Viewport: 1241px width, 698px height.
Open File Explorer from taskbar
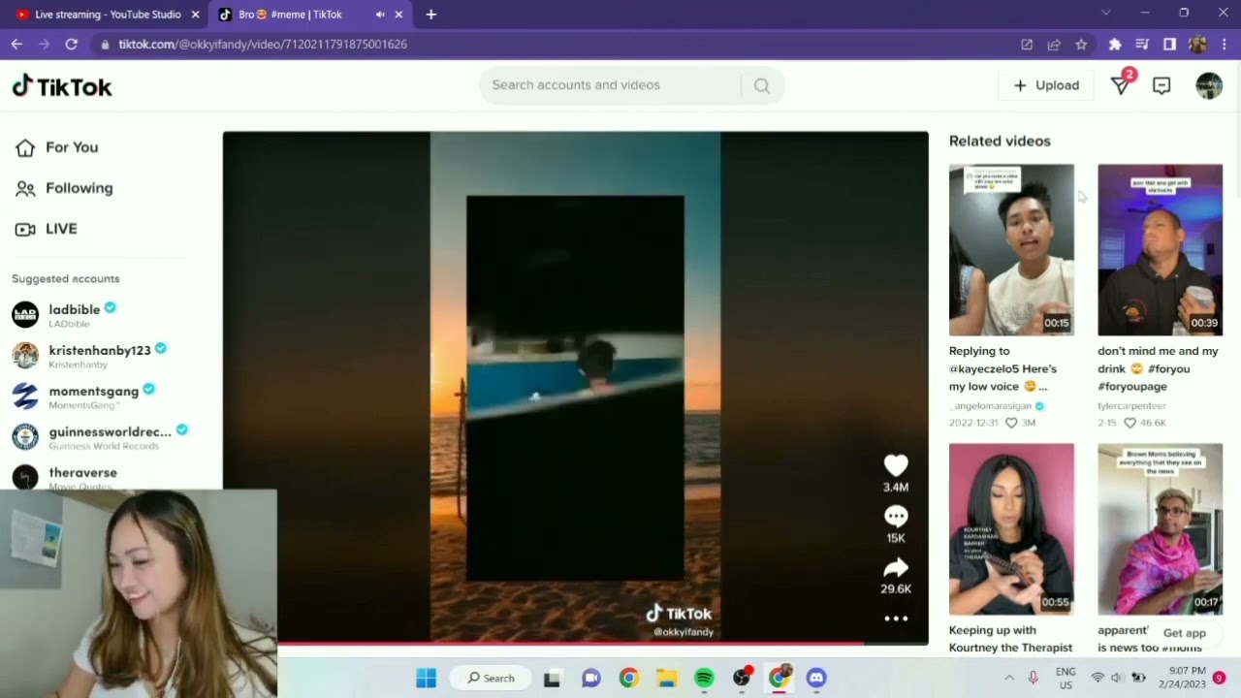tap(666, 678)
